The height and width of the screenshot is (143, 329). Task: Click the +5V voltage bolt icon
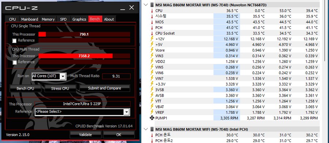pos(152,44)
